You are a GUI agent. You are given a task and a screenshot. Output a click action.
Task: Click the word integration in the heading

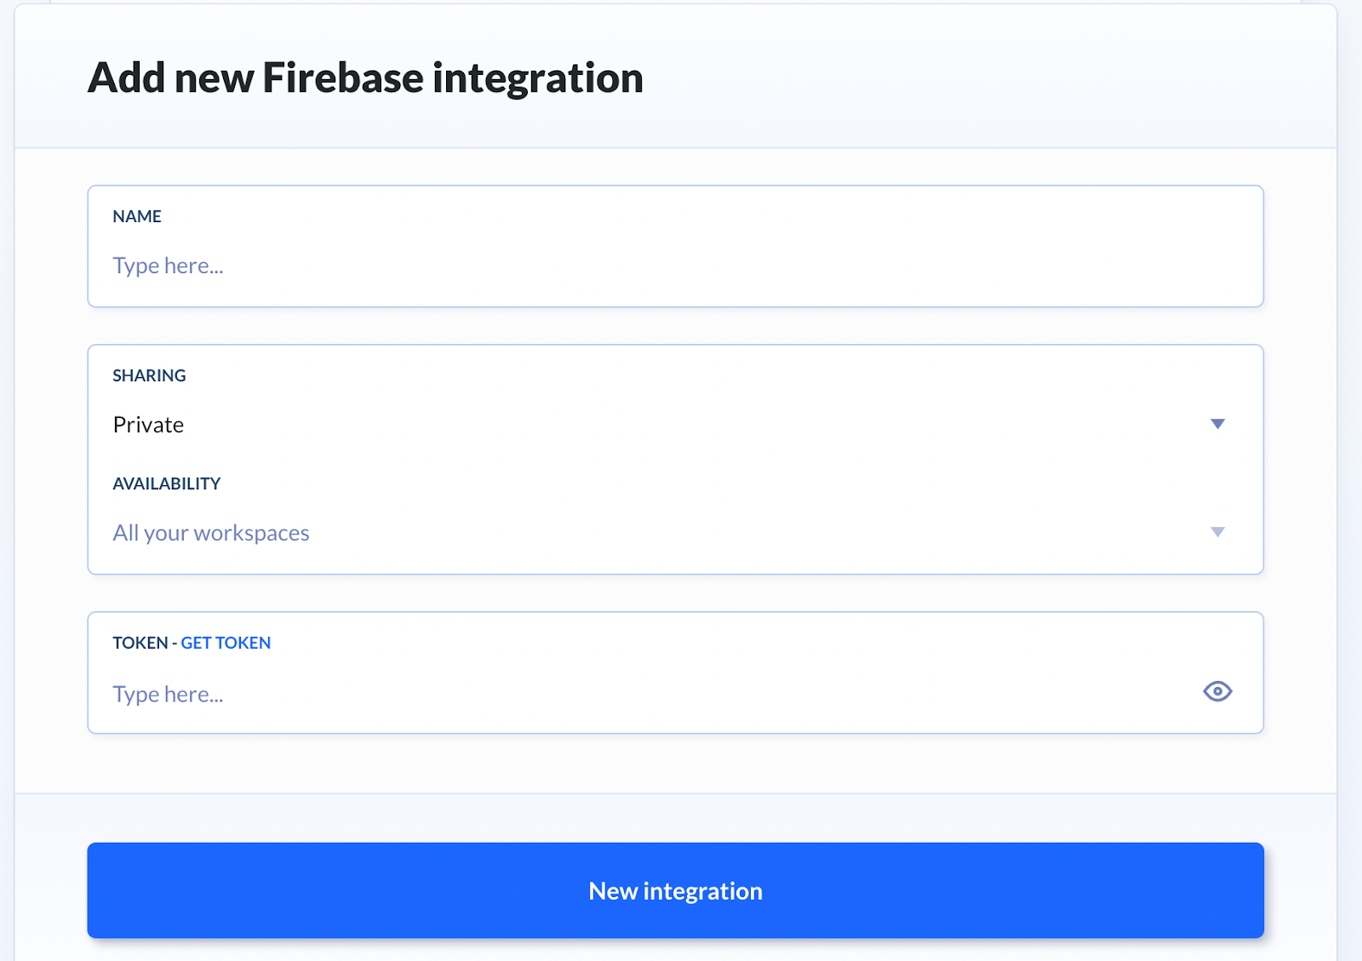point(537,77)
